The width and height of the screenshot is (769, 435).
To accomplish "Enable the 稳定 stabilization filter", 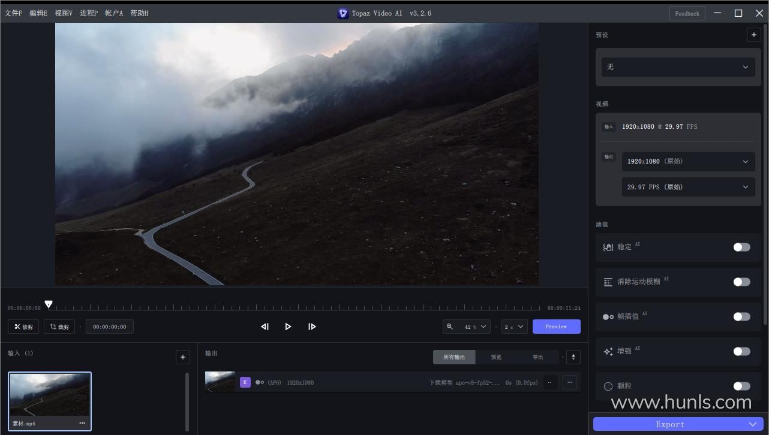I will [741, 247].
